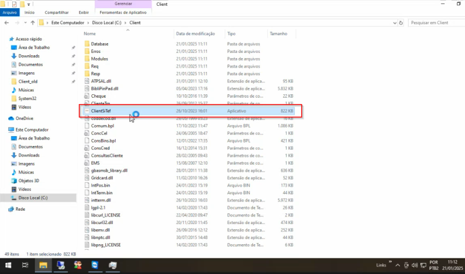Select the BibliPinPad.dll file icon
This screenshot has width=465, height=274.
point(87,88)
